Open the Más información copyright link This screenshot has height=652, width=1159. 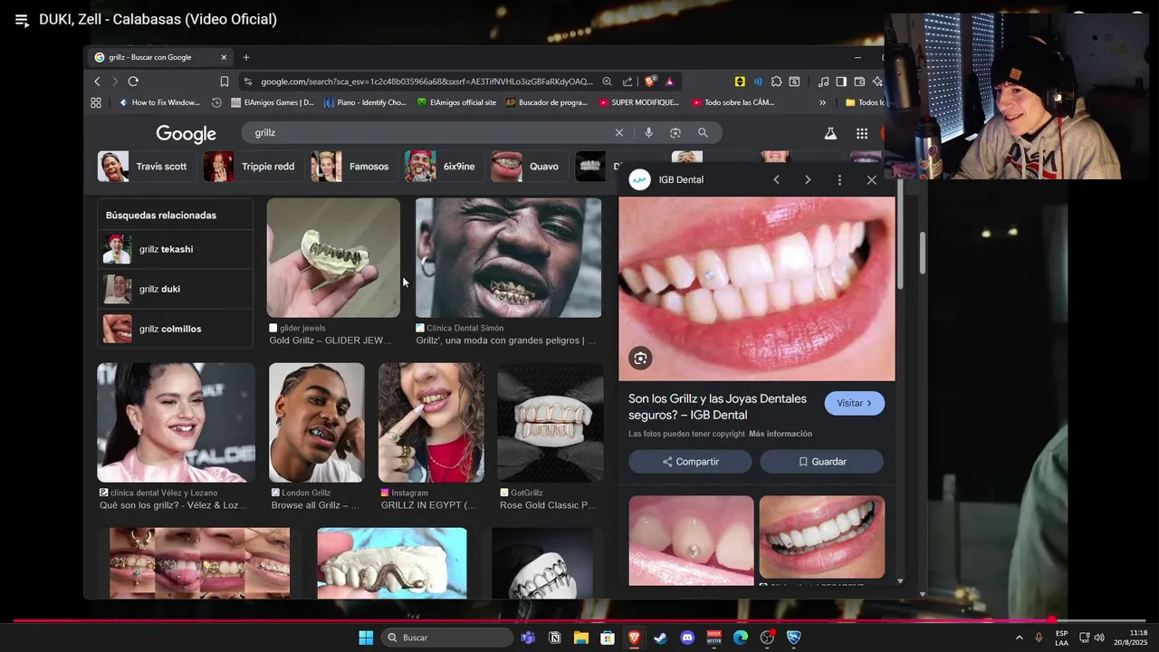click(781, 434)
